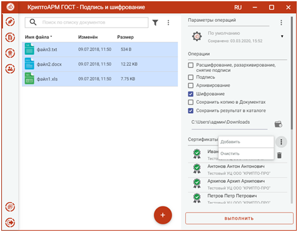This screenshot has height=232, width=298.
Task: Click the exit icon in sidebar
Action: point(10,223)
